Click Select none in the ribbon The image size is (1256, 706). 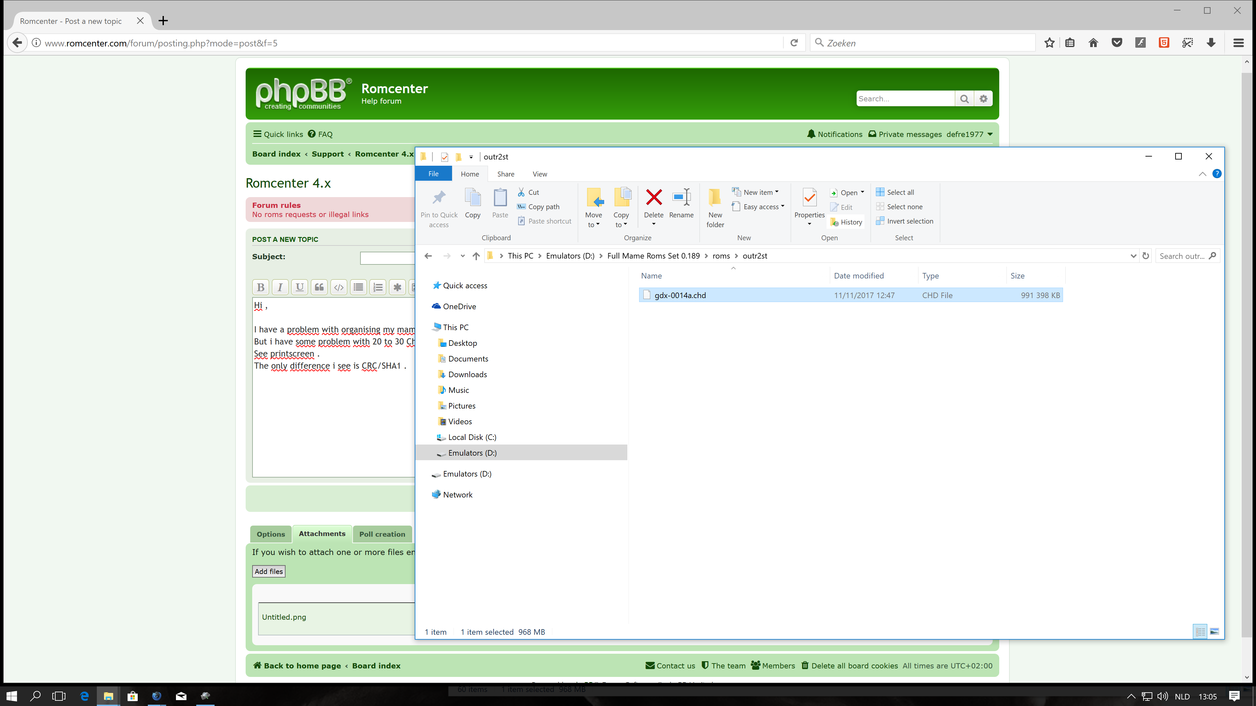(x=899, y=207)
